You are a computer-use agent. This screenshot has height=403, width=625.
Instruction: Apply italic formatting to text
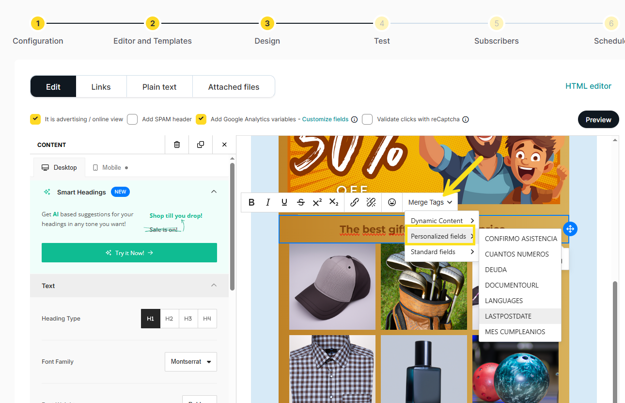(268, 202)
